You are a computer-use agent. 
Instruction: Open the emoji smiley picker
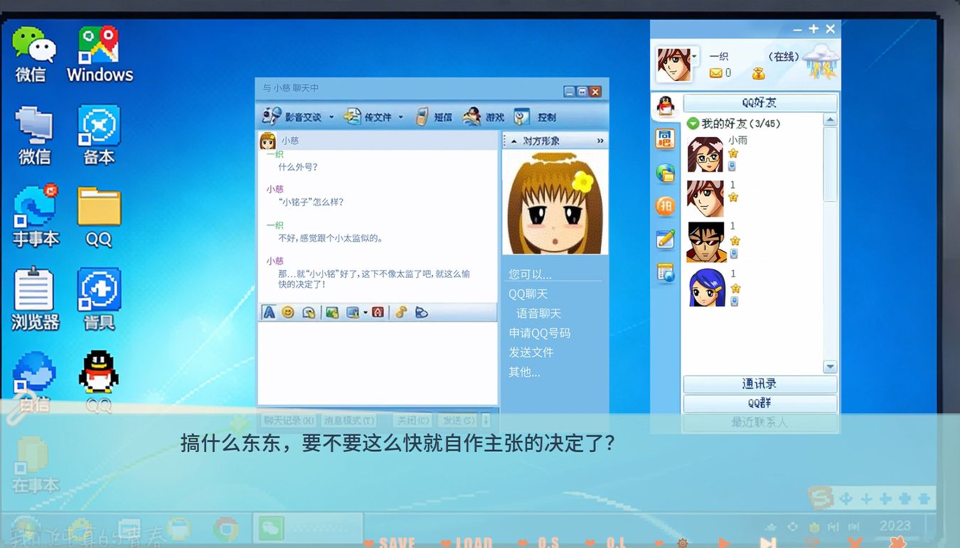pos(288,312)
